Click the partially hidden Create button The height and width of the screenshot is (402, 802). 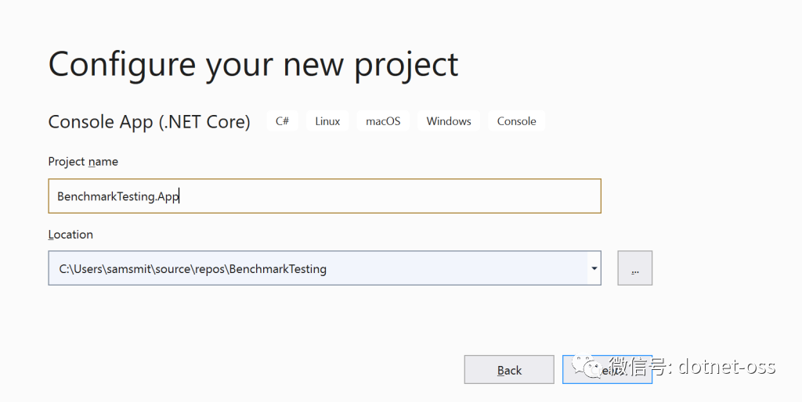click(x=607, y=369)
